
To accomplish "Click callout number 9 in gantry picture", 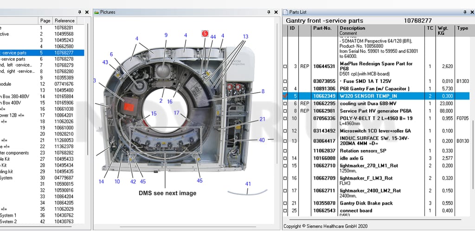I will (166, 35).
